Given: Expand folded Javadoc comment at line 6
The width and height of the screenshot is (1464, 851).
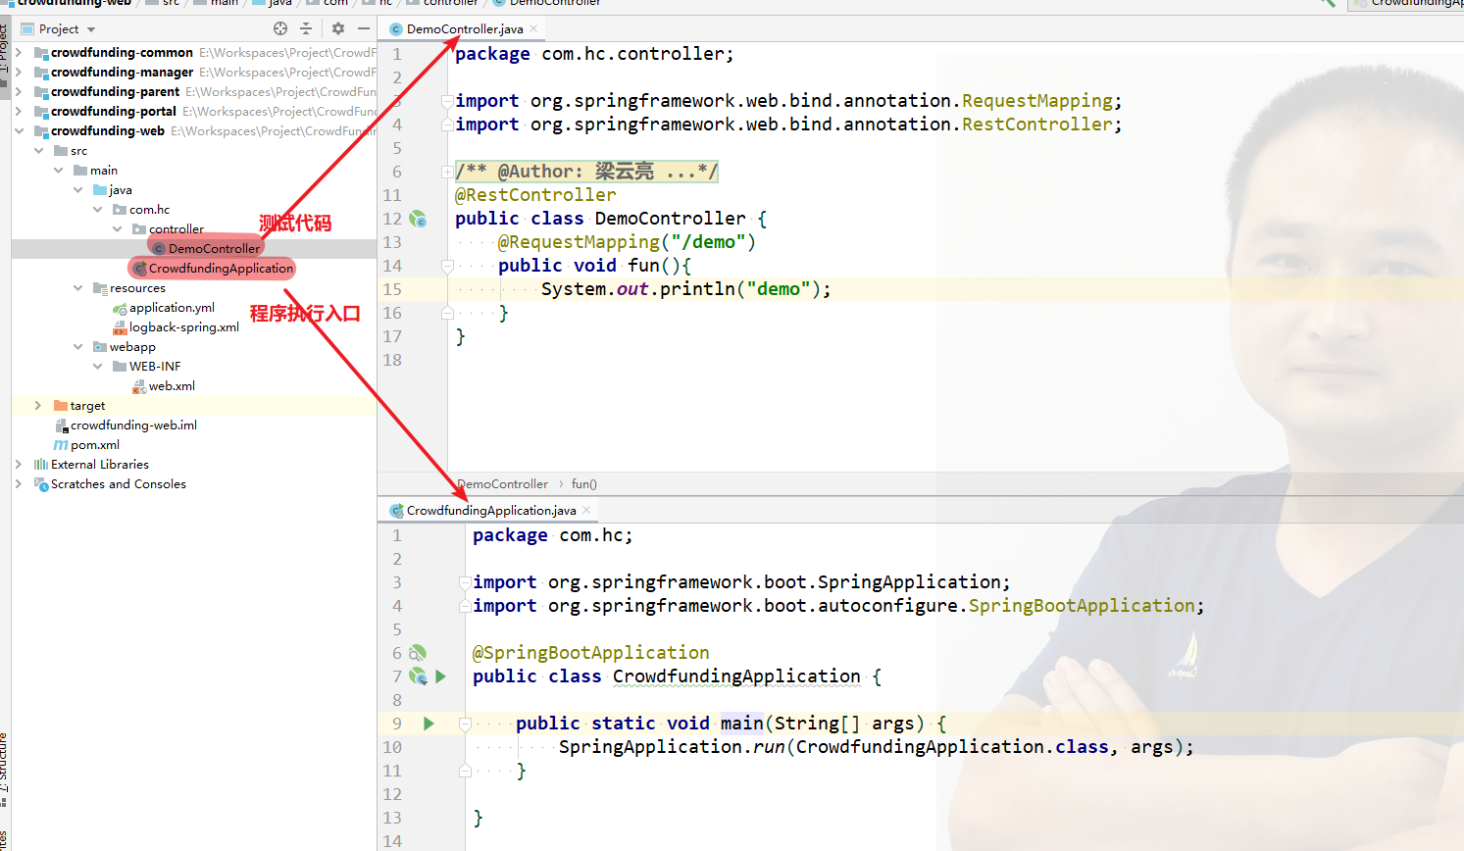Looking at the screenshot, I should 447,172.
